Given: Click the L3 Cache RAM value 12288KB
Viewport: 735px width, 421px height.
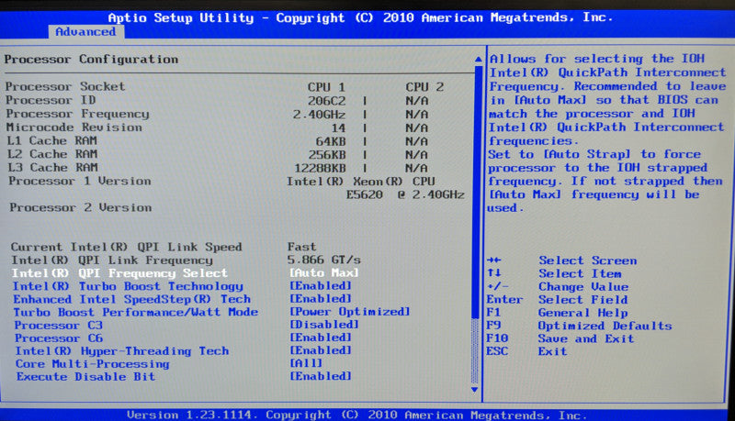Looking at the screenshot, I should (320, 168).
